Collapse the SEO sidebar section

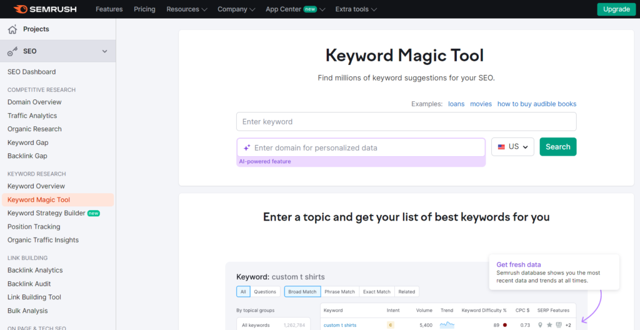click(x=105, y=51)
